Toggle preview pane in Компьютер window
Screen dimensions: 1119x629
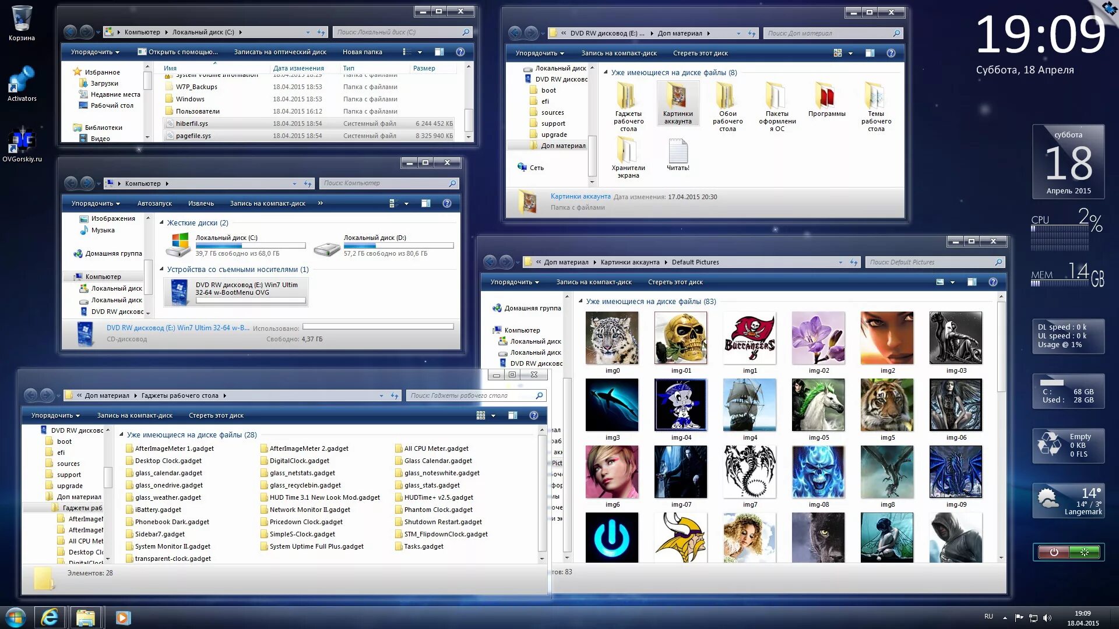[x=426, y=203]
